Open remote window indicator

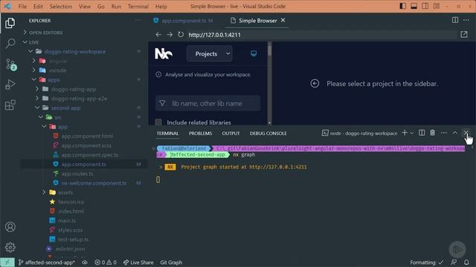coord(7,262)
